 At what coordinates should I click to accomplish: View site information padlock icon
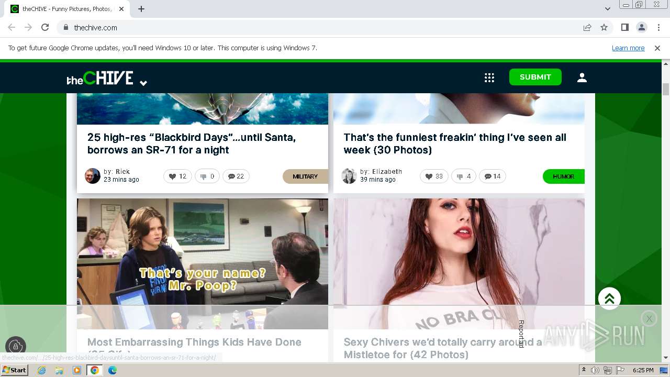(x=65, y=27)
